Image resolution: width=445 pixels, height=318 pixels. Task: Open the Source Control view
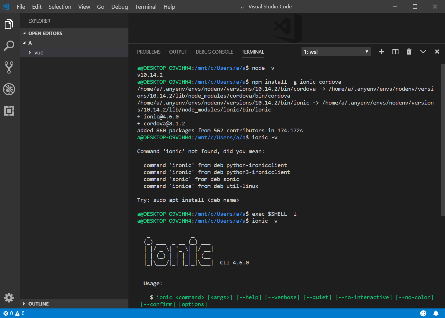[x=9, y=67]
